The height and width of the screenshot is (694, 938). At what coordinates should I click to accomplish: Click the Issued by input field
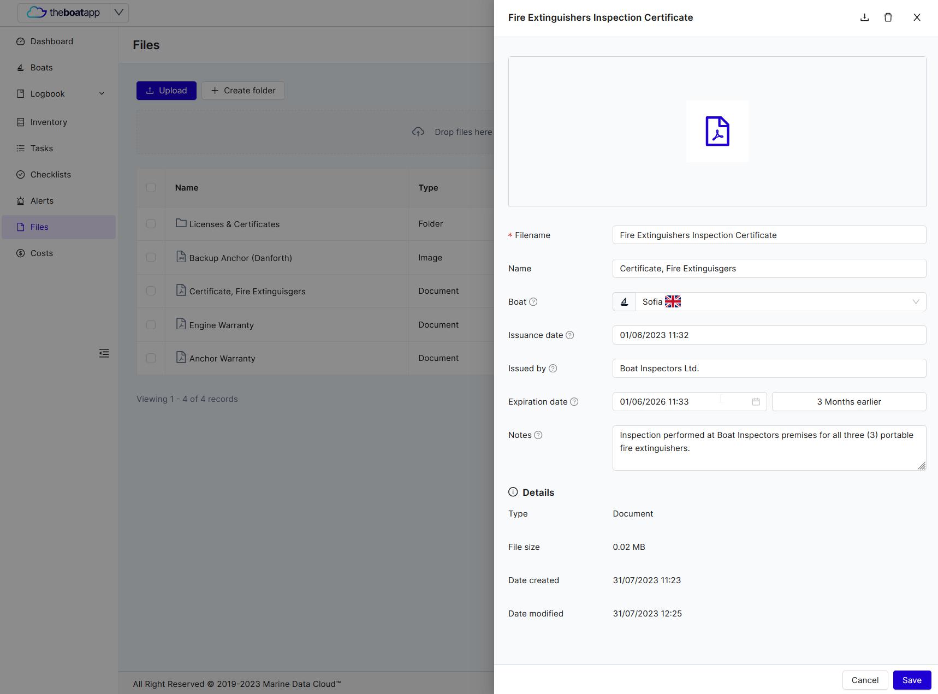click(769, 369)
